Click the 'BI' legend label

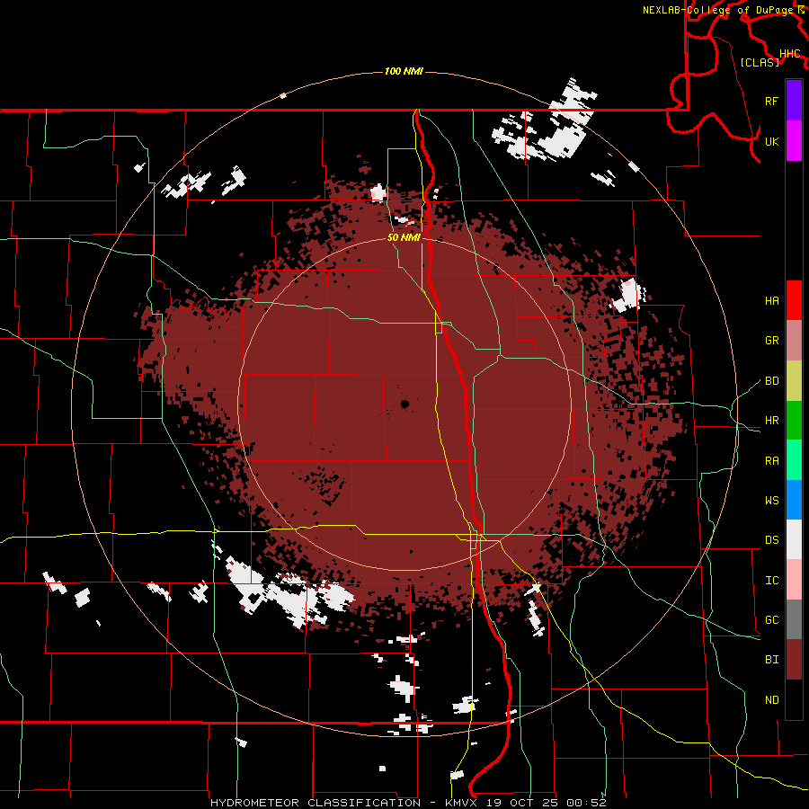point(771,660)
